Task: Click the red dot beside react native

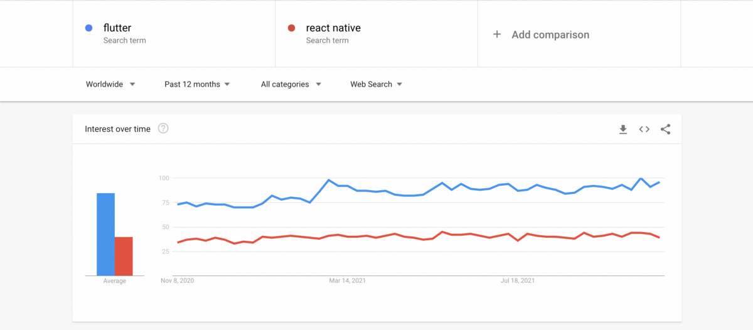Action: 291,28
